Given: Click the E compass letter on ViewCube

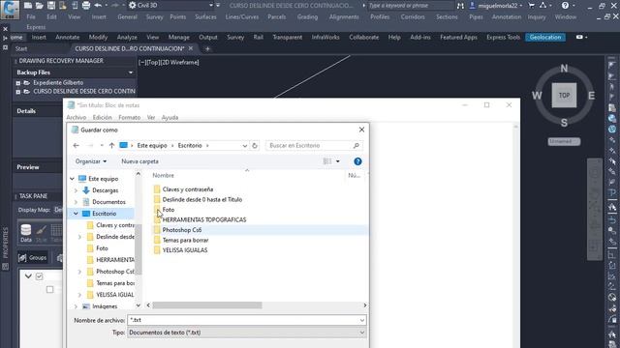Looking at the screenshot, I should coord(592,96).
